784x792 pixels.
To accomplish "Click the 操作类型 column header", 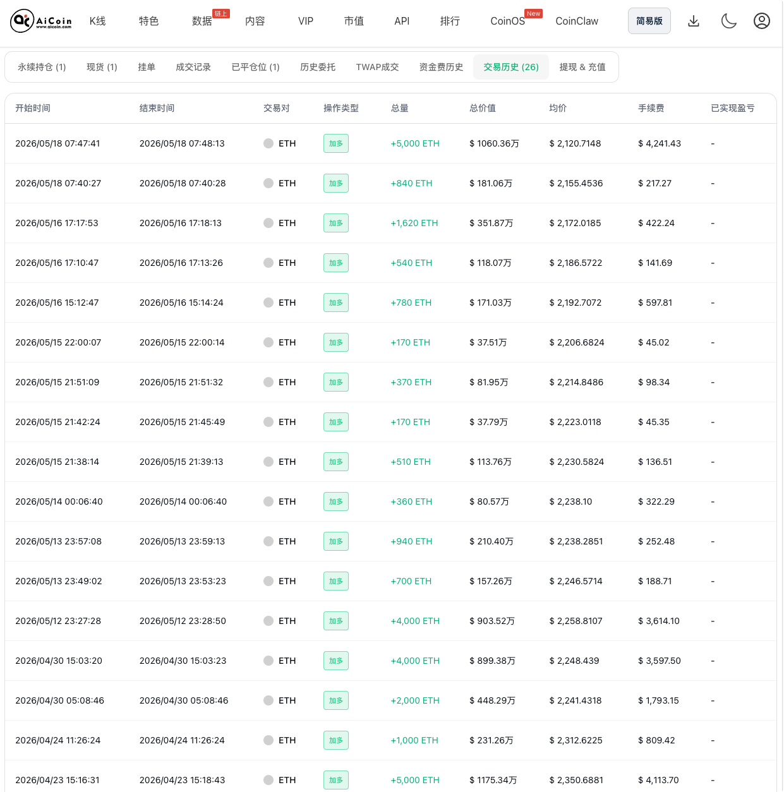I will coord(341,108).
